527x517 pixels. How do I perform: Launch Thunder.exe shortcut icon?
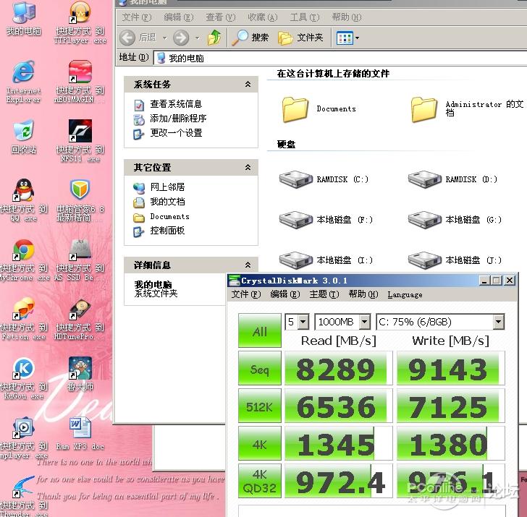coord(23,487)
